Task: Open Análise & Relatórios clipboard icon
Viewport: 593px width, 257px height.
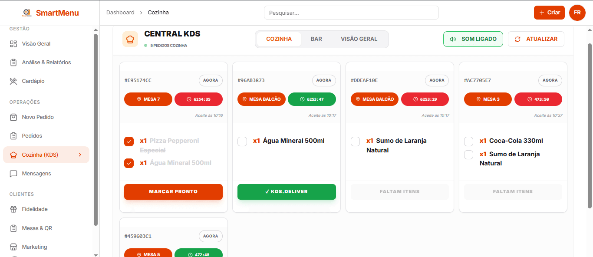Action: pyautogui.click(x=13, y=63)
